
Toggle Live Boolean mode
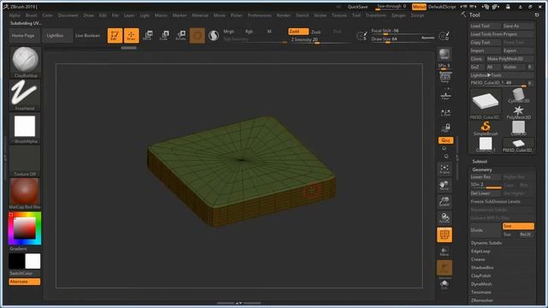click(x=87, y=36)
